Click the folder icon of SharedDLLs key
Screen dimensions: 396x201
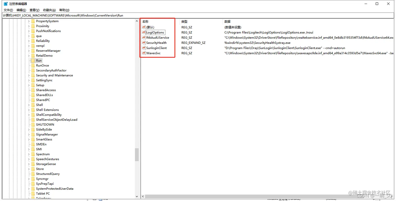coord(33,95)
